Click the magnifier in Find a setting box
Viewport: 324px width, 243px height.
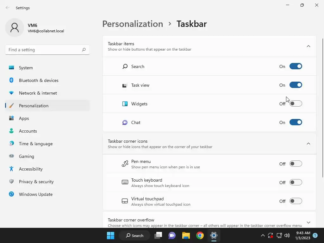(x=84, y=50)
